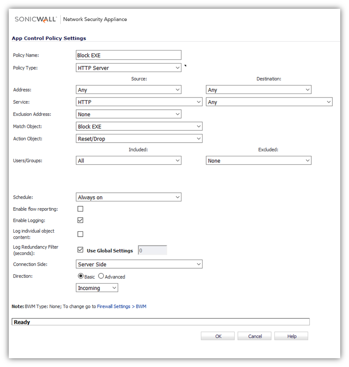
Task: Enable the flow reporting checkbox
Action: 80,209
